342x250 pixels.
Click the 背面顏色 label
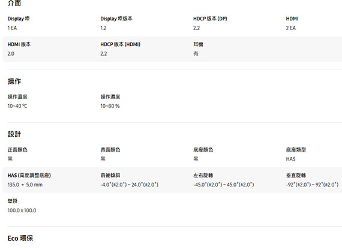[110, 149]
